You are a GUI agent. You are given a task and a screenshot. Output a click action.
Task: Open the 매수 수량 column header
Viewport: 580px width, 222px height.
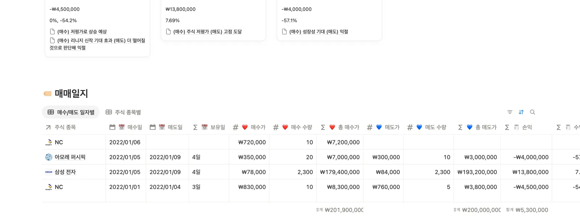coord(293,127)
